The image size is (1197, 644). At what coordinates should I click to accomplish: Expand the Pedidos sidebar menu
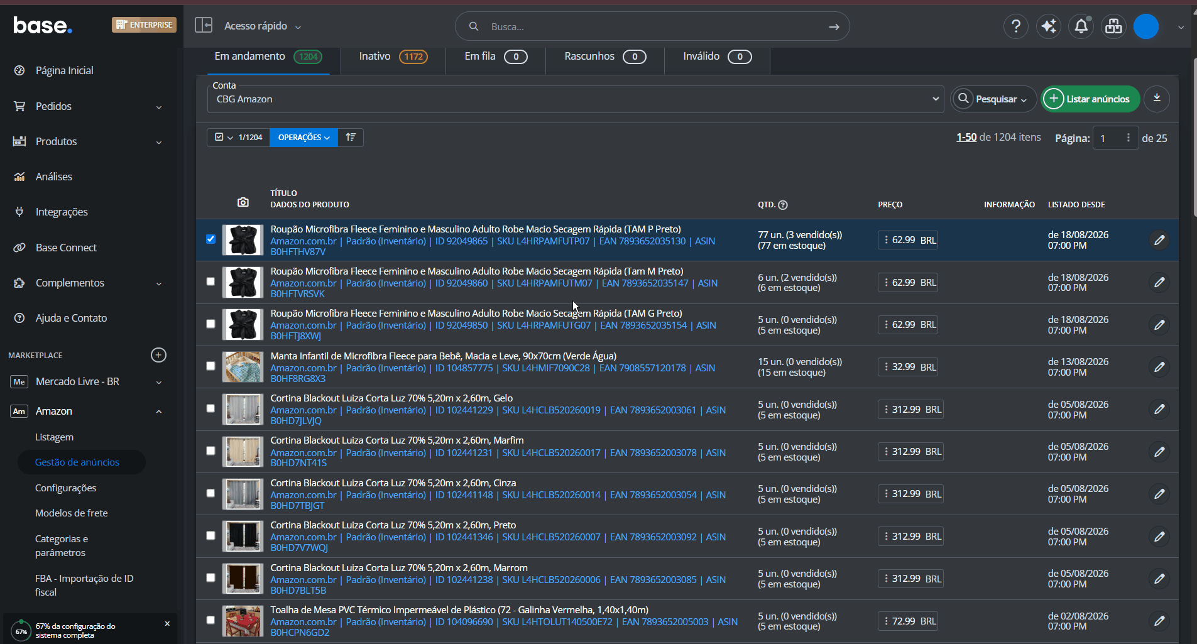[88, 106]
